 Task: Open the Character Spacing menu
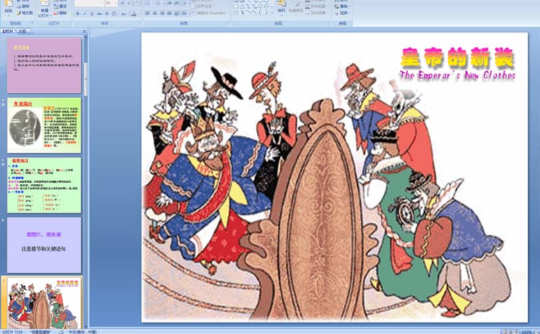114,13
